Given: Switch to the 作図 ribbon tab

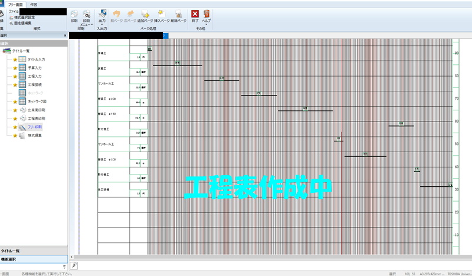Looking at the screenshot, I should click(x=34, y=4).
